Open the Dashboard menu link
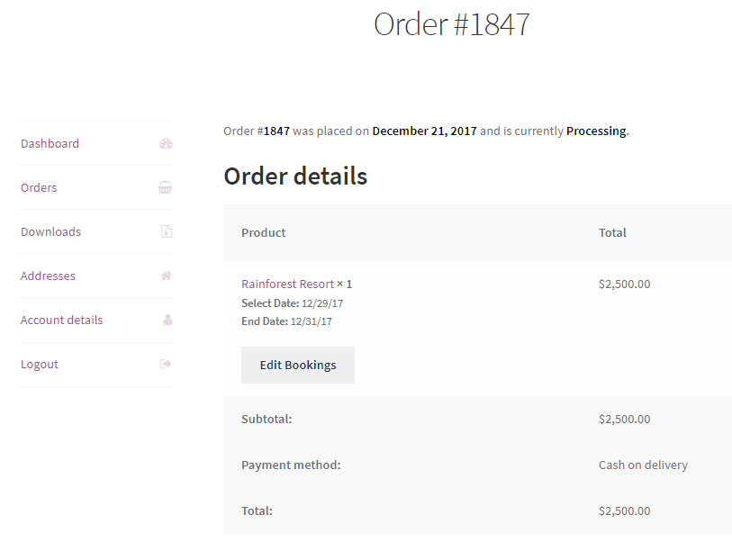The image size is (732, 542). [50, 144]
